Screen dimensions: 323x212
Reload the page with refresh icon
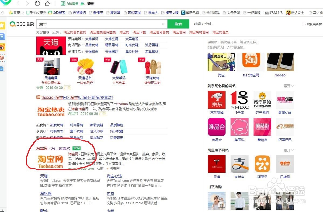[37, 4]
